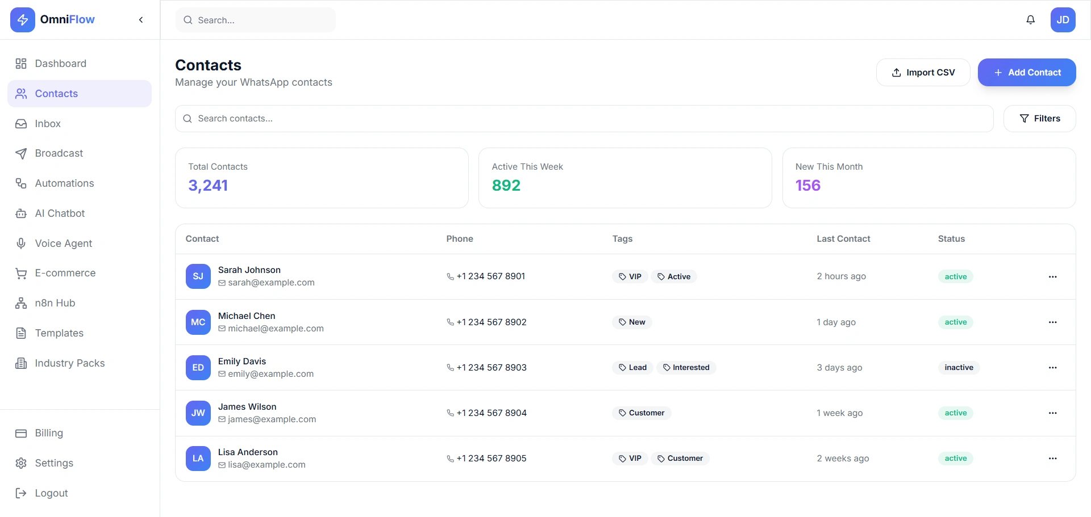Open row actions for Sarah Johnson
1091x517 pixels.
1052,277
